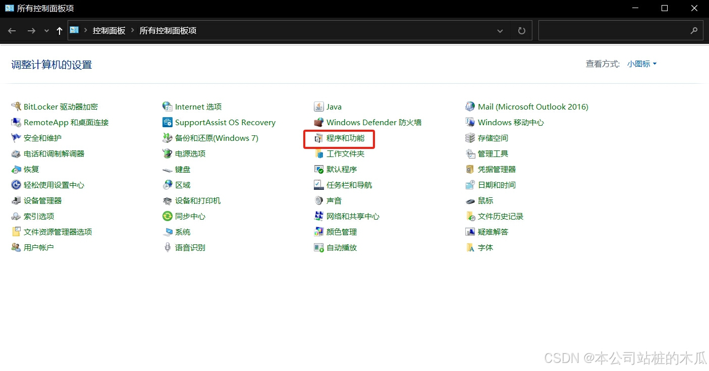The height and width of the screenshot is (371, 709).
Task: Open the 存储空间 link
Action: (493, 138)
